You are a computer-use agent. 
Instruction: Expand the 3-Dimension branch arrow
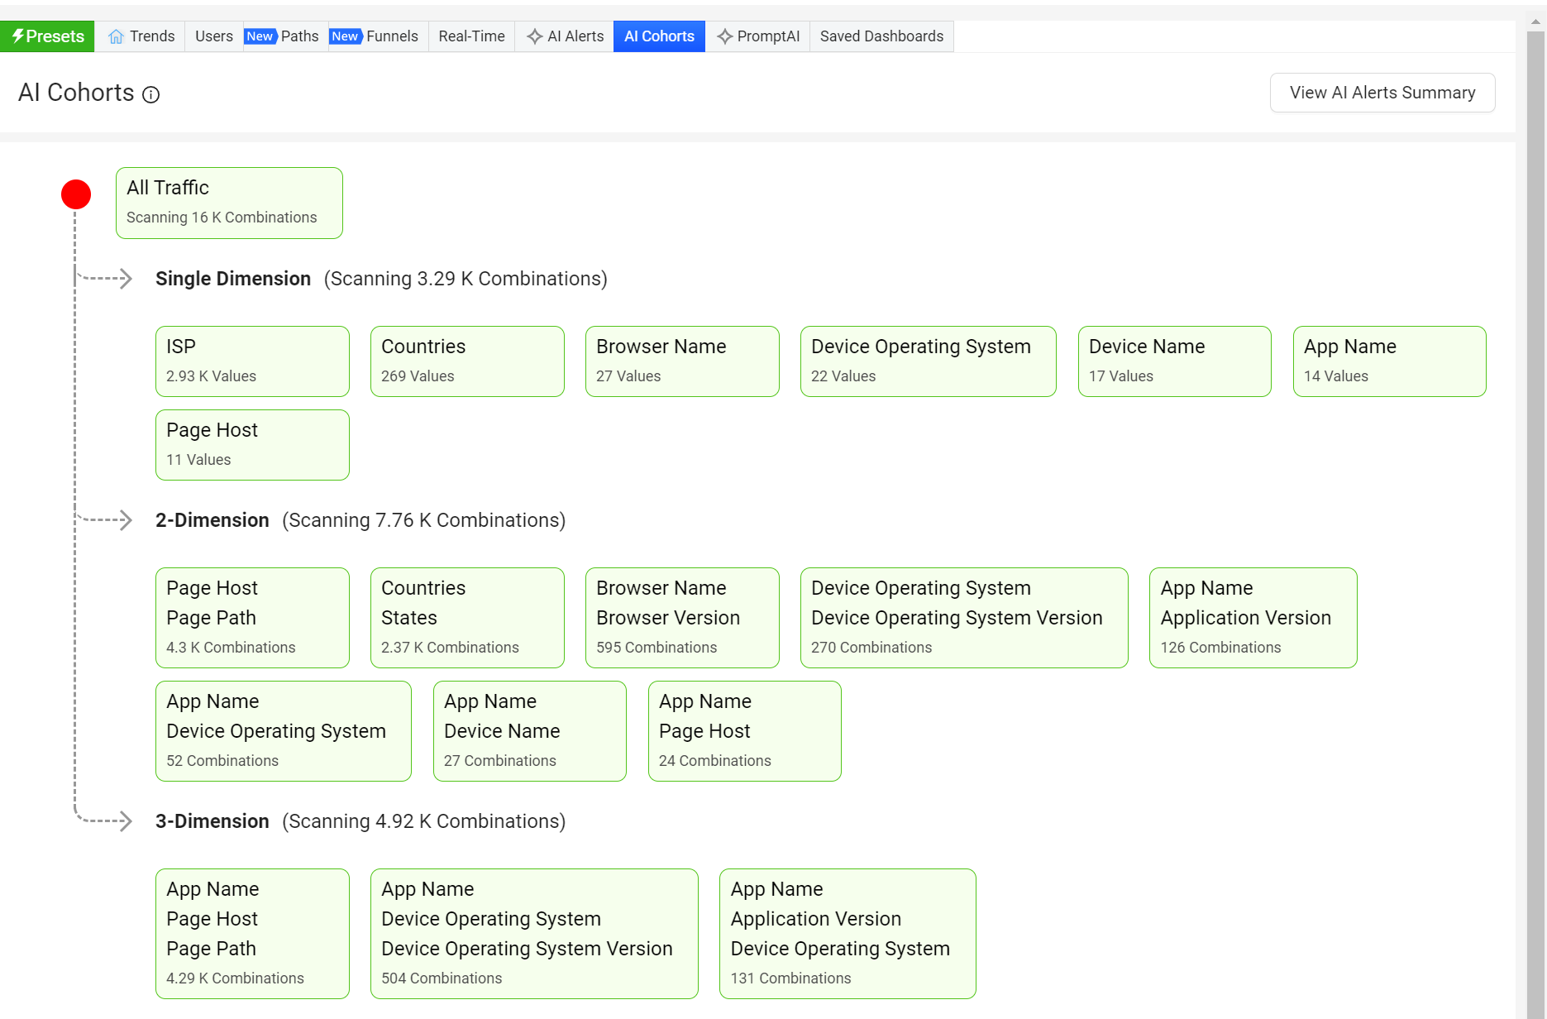[125, 821]
